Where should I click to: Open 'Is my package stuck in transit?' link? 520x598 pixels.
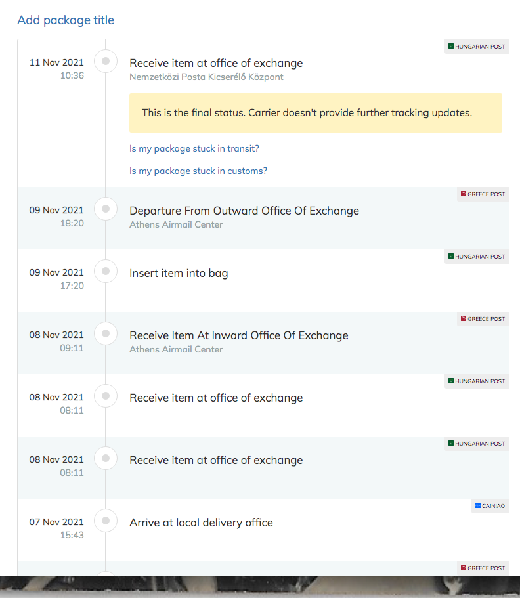click(x=194, y=148)
